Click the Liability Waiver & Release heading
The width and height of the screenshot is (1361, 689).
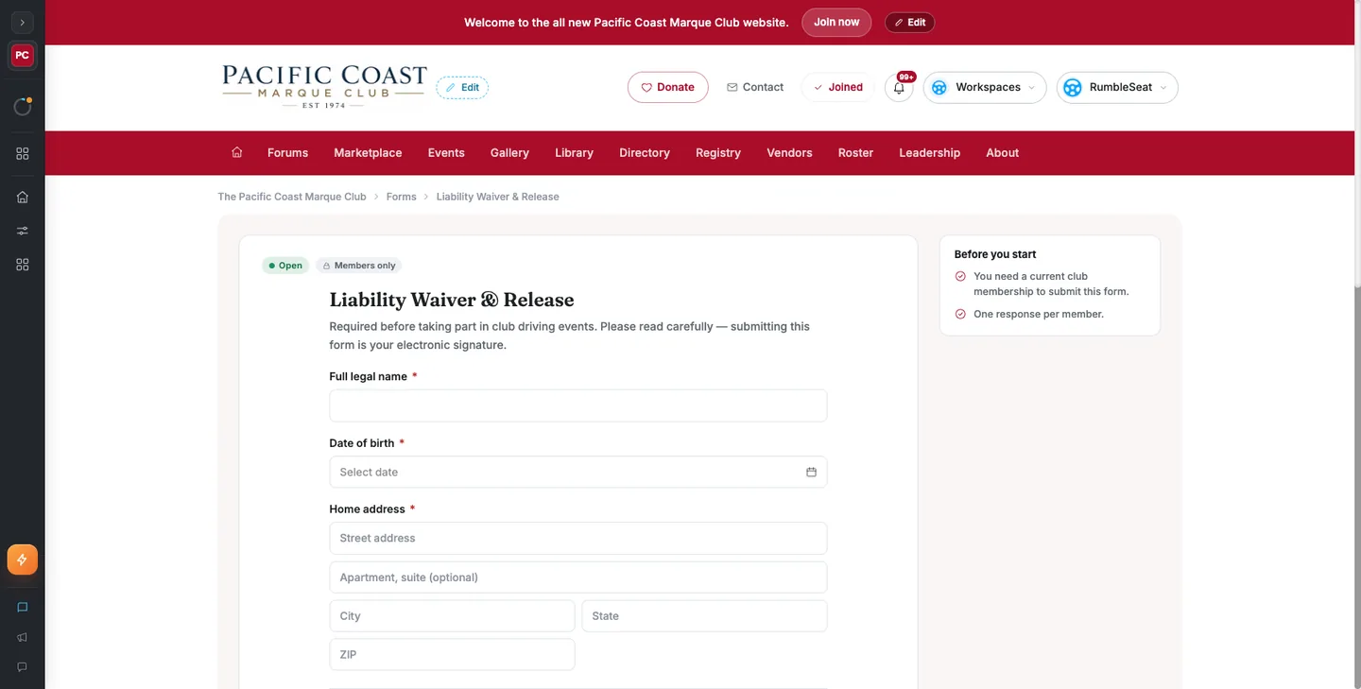pos(452,300)
